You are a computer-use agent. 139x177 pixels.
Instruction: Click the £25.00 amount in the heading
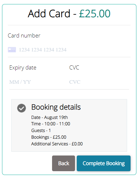95,14
